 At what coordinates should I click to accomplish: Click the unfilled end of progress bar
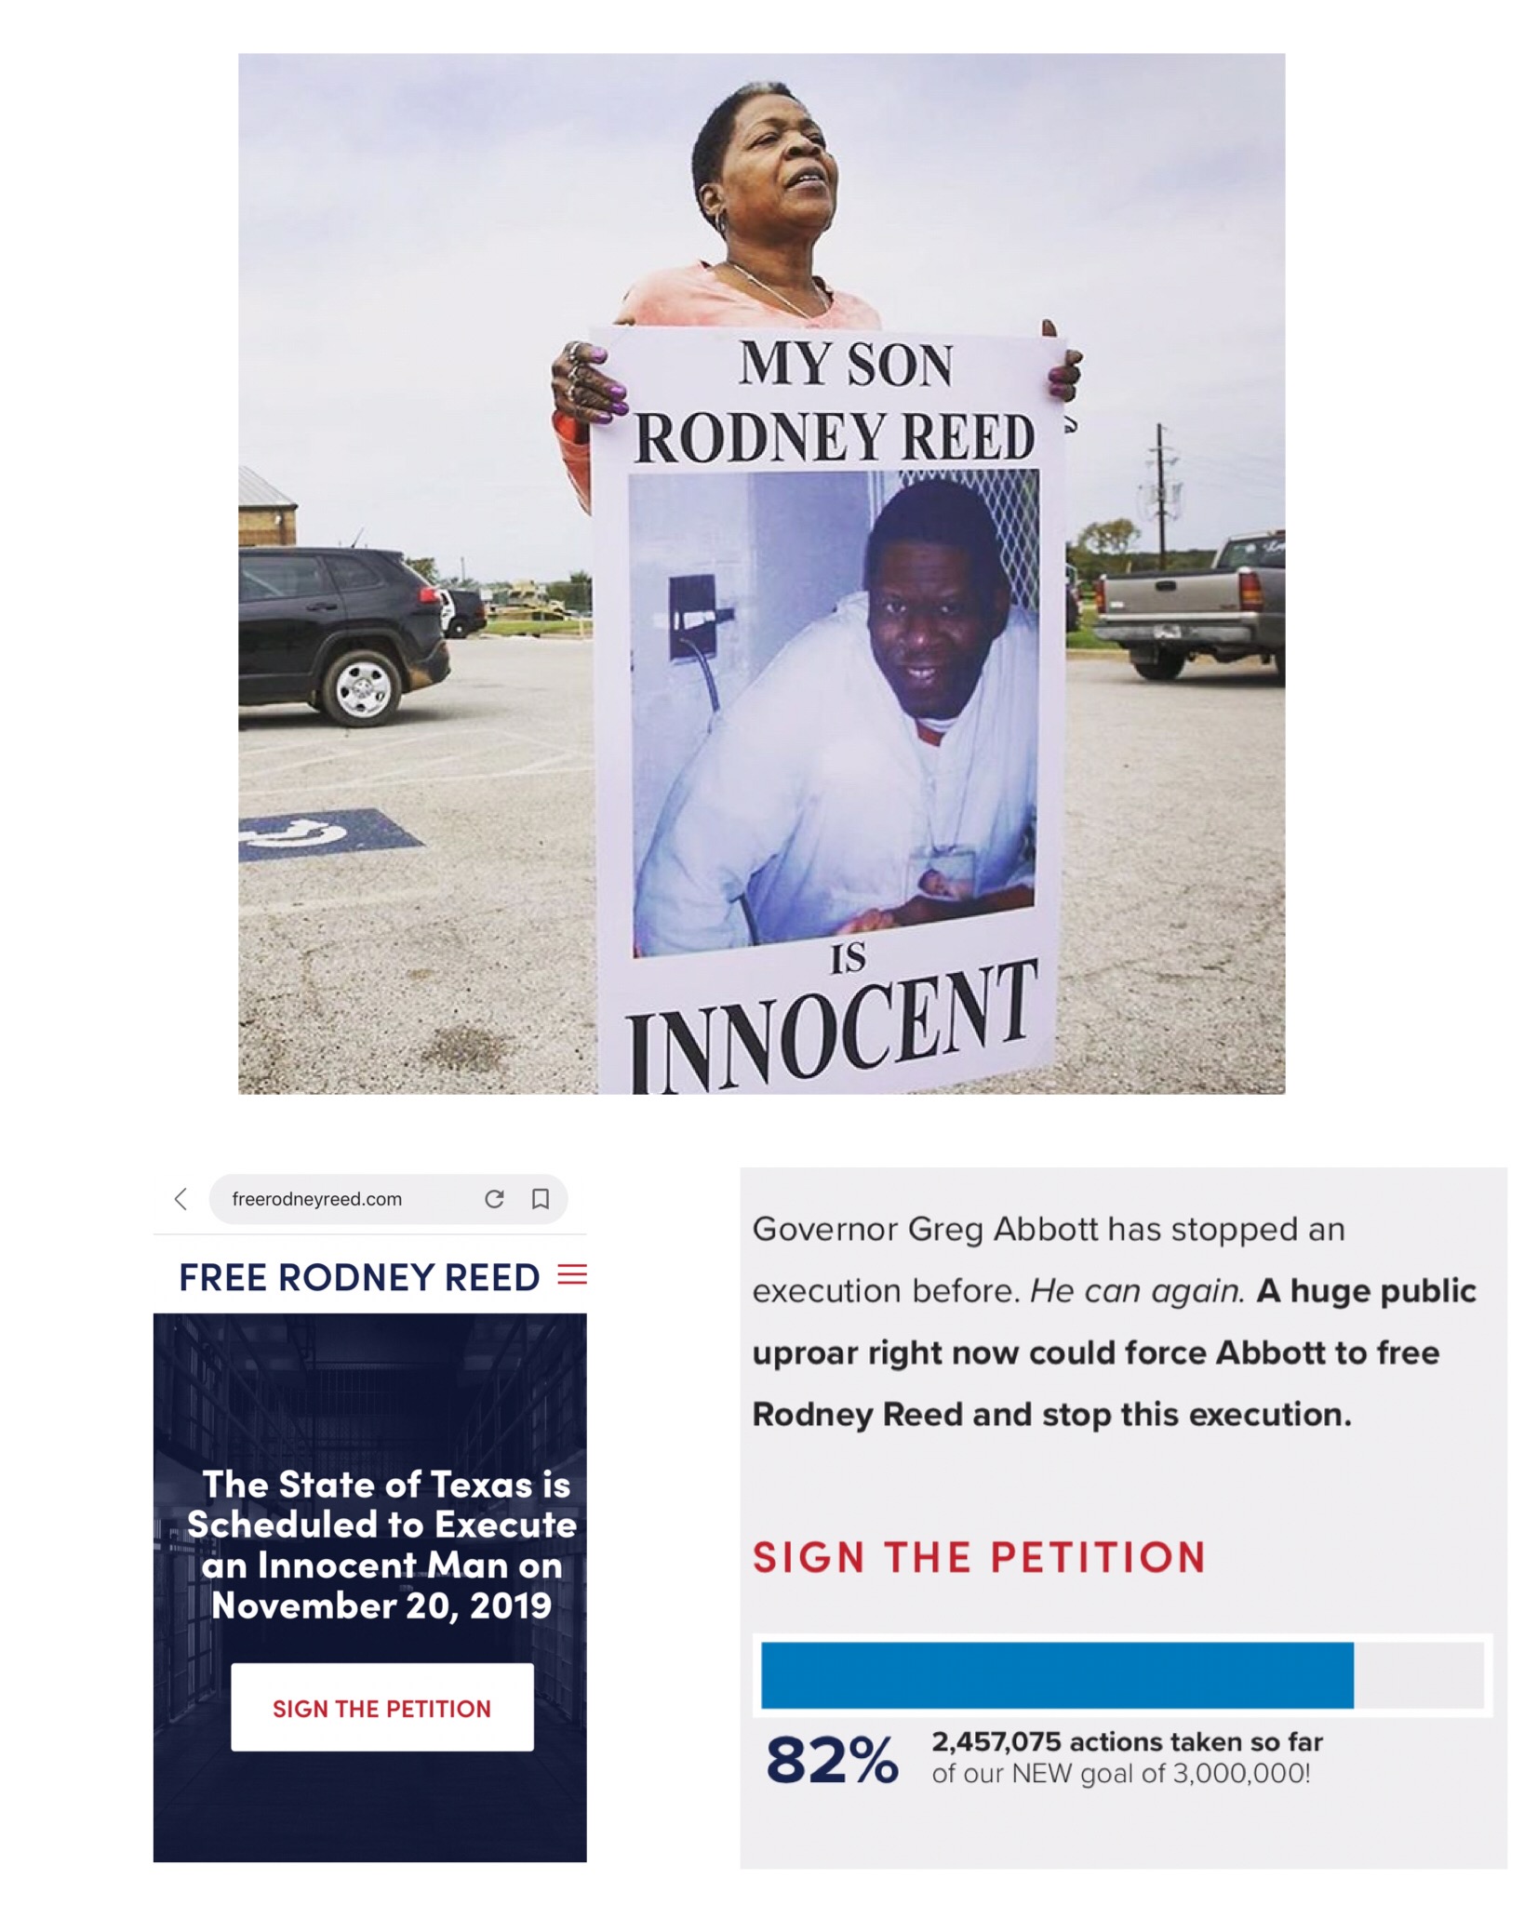tap(1419, 1675)
